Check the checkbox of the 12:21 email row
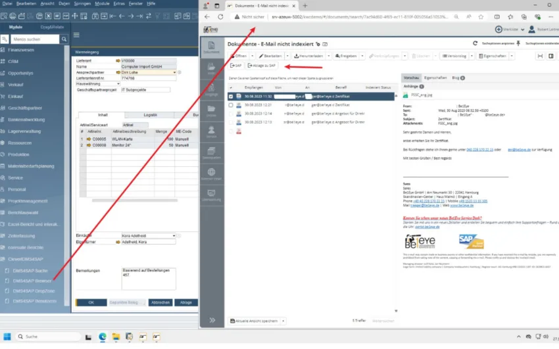 pos(231,105)
